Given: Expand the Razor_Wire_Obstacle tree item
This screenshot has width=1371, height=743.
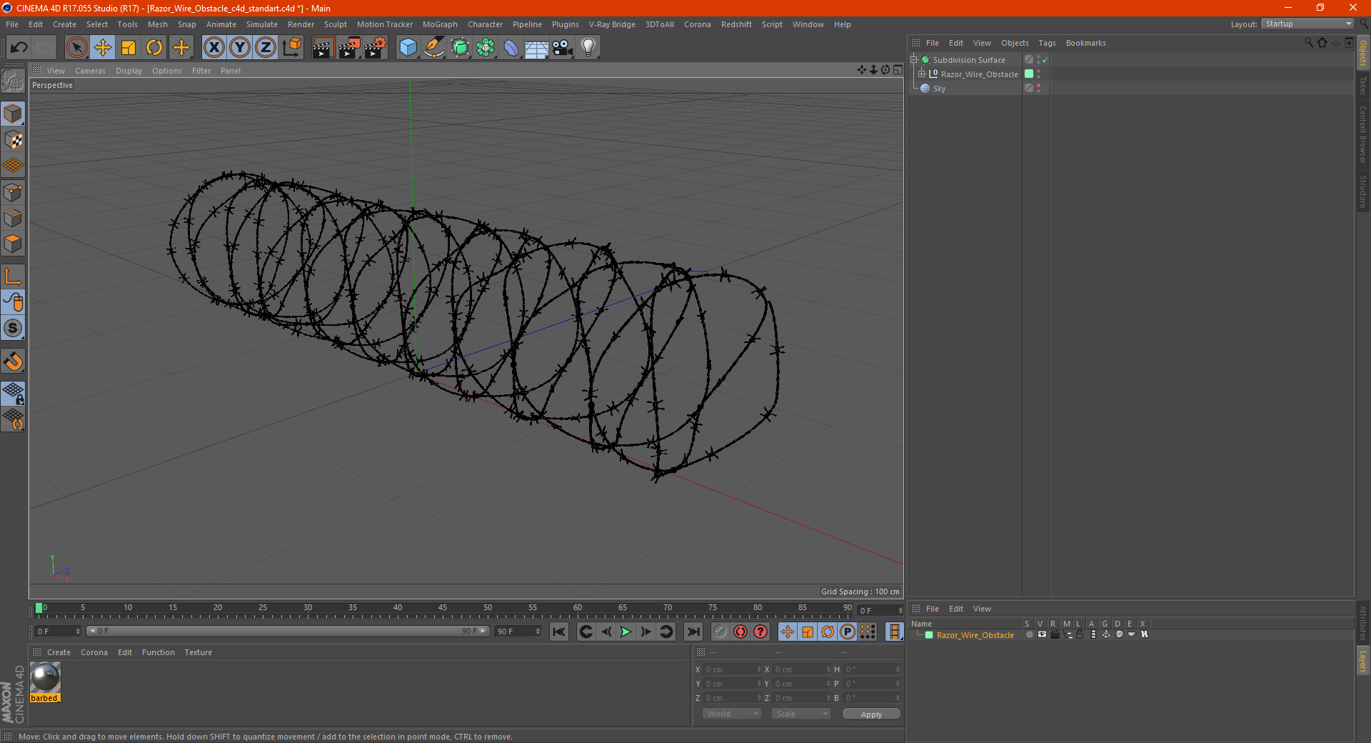Looking at the screenshot, I should [922, 74].
